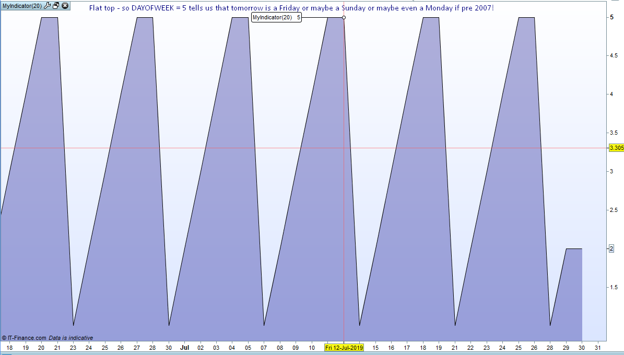Click the Jul month label on time axis

coord(185,348)
